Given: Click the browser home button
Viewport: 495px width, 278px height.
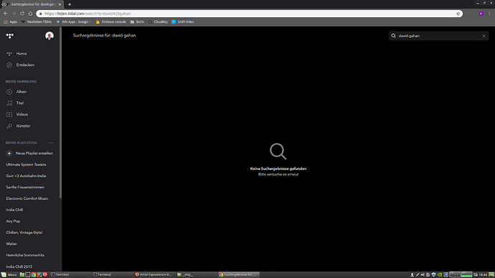Looking at the screenshot, I should 30,14.
